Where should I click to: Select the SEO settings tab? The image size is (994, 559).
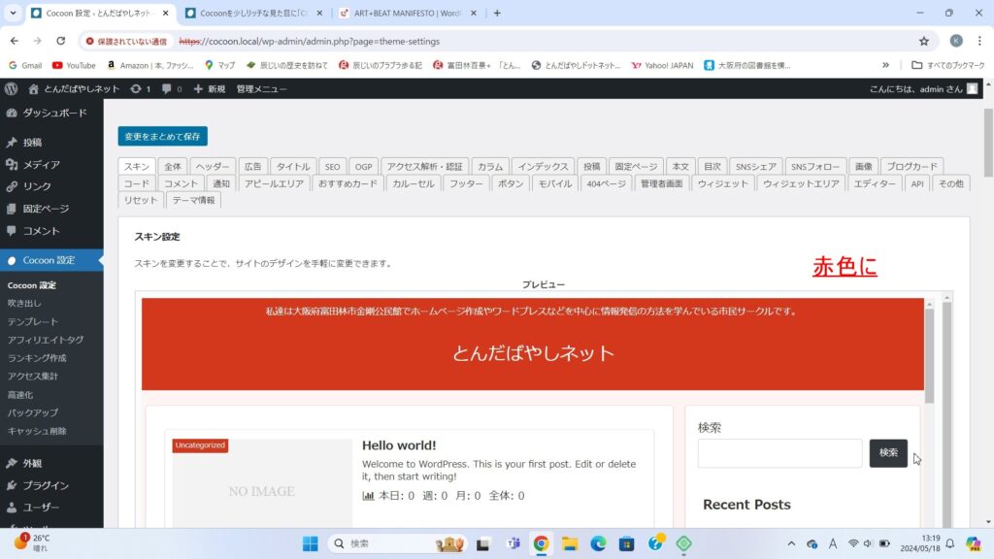(x=332, y=166)
